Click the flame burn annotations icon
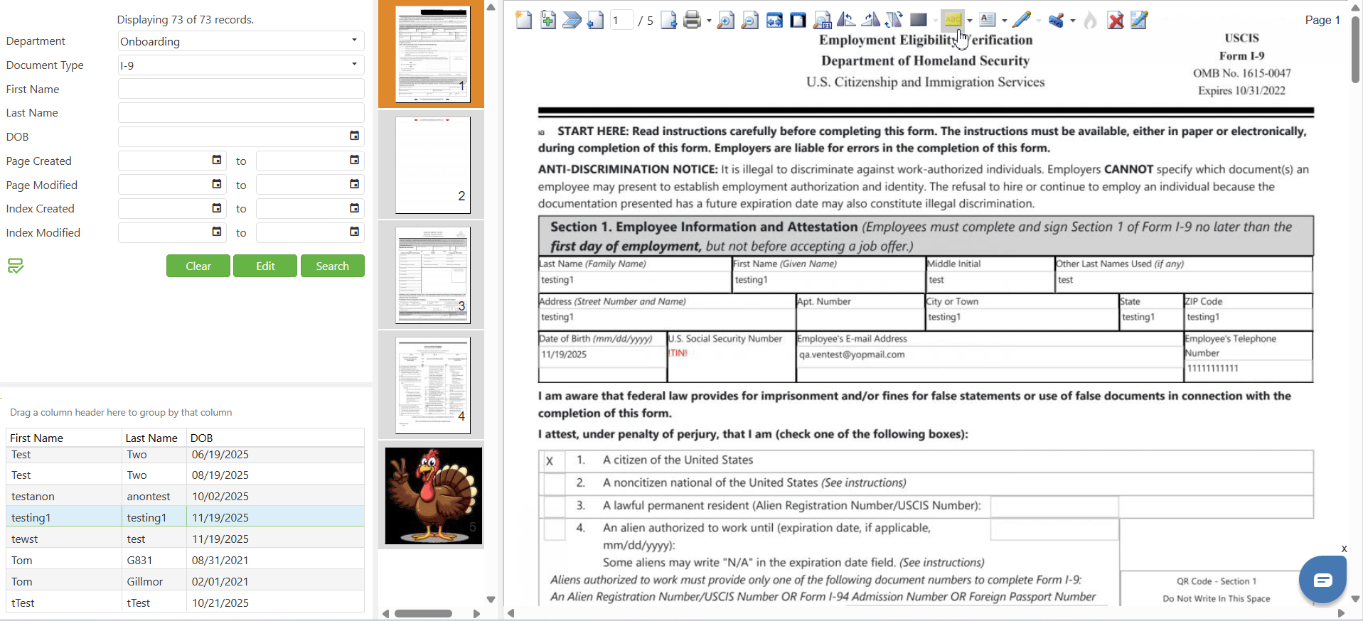 pos(1090,20)
